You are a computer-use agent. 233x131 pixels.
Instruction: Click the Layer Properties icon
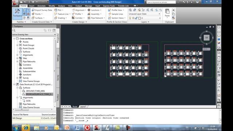click(130, 10)
